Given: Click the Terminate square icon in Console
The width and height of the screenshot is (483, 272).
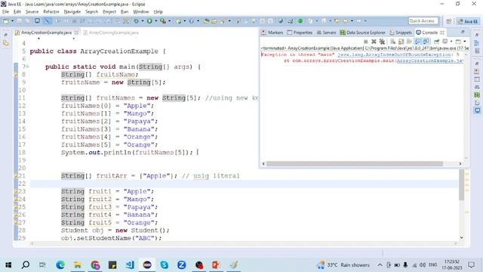Looking at the screenshot, I should click(365, 42).
